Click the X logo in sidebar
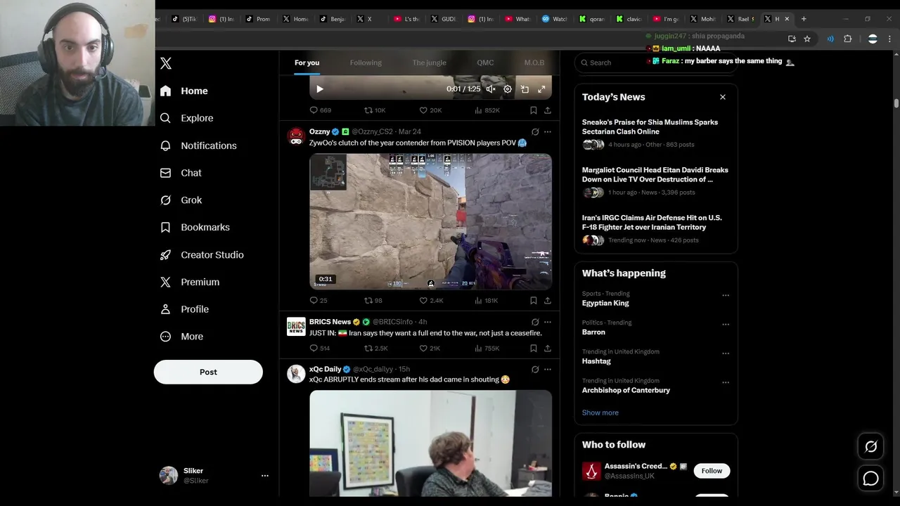Screen dimensions: 900x506 [x=166, y=63]
